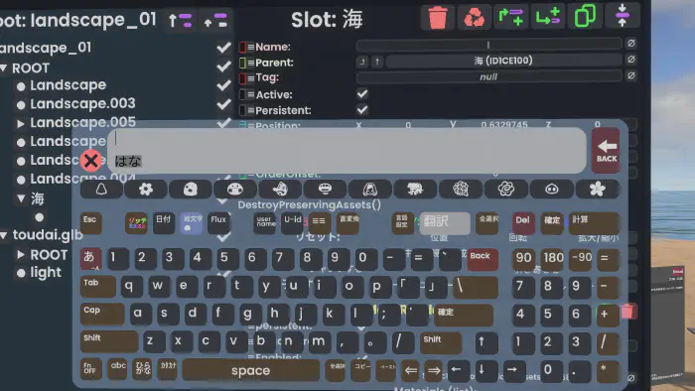Click the first purple root-up icon after landscape_01
Image resolution: width=695 pixels, height=391 pixels.
(x=180, y=21)
